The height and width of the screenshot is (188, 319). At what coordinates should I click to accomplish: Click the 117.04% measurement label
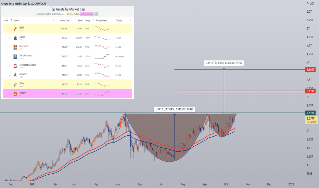coord(174,109)
